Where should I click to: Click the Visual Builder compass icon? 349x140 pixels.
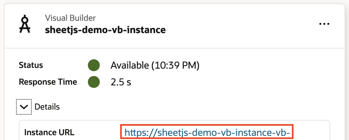[24, 24]
